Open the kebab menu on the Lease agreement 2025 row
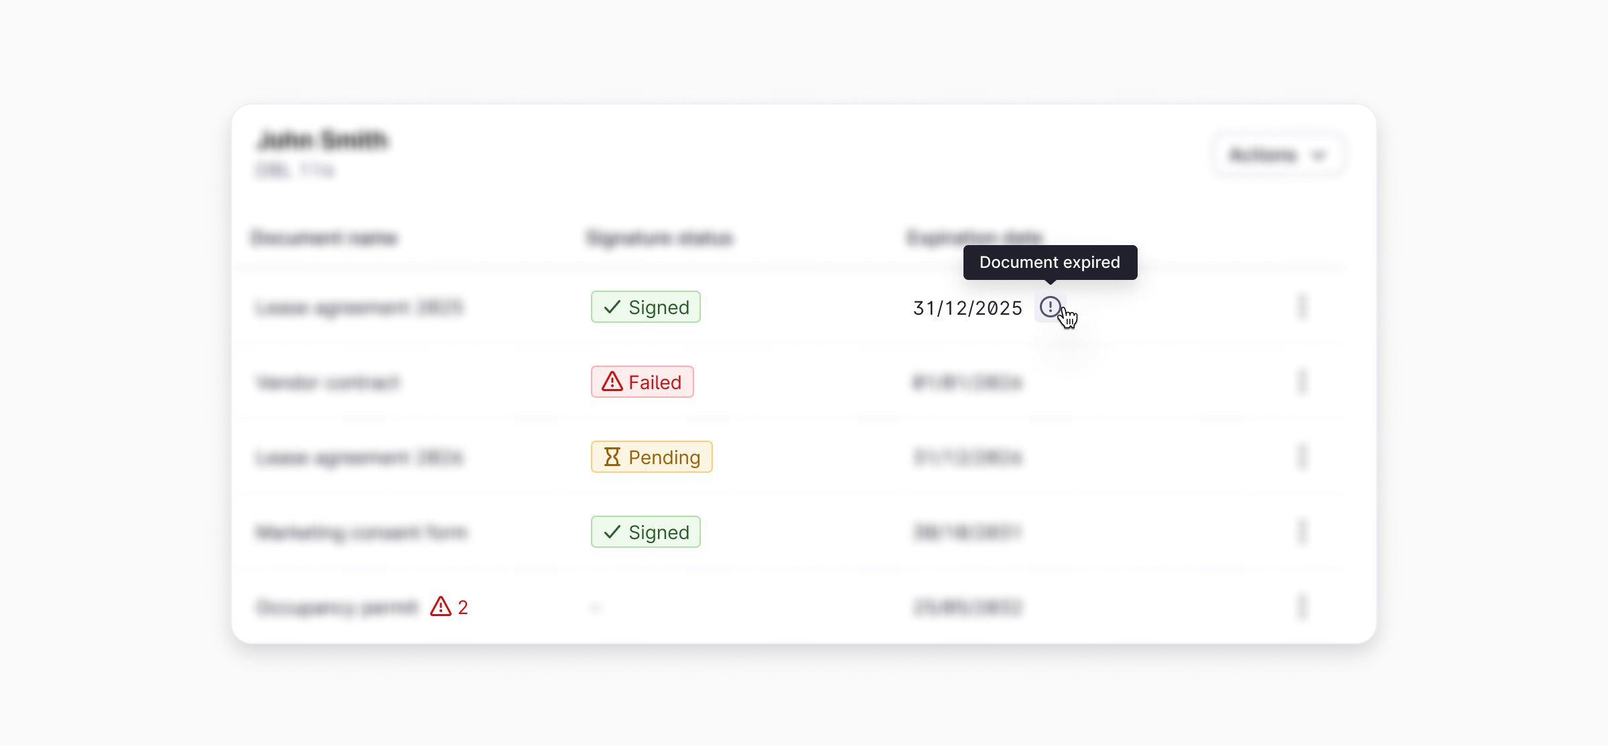This screenshot has width=1608, height=746. coord(1302,307)
